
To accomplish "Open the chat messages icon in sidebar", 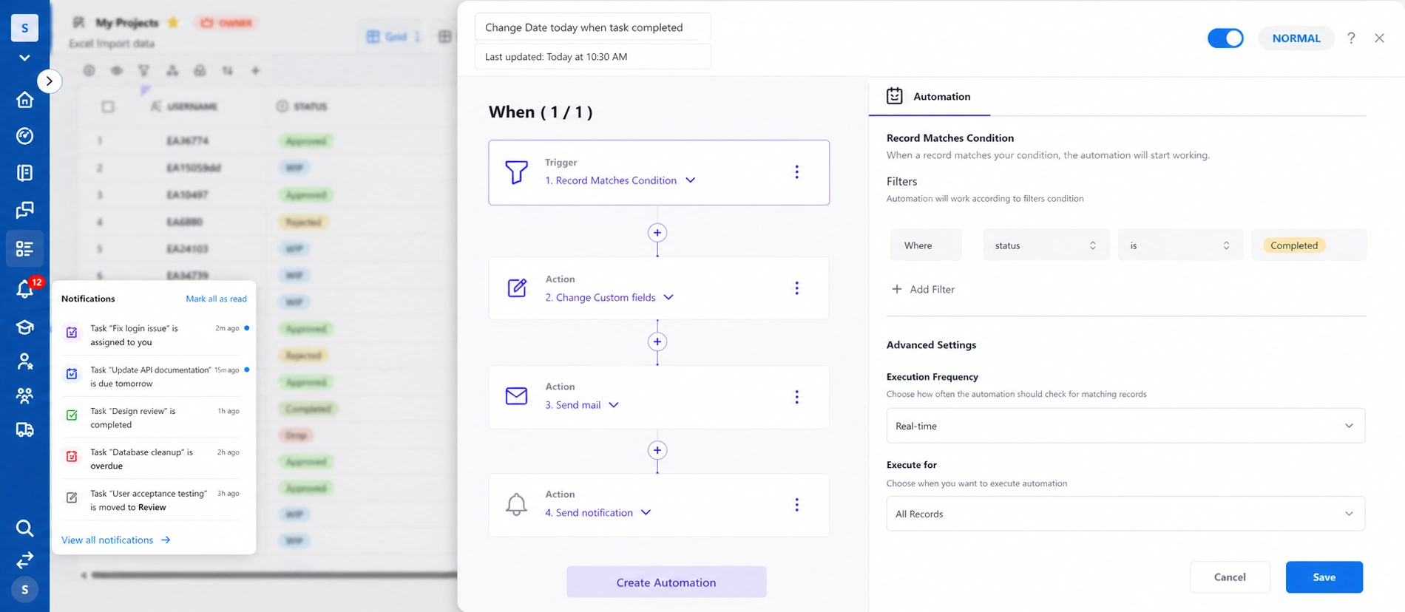I will pos(24,210).
